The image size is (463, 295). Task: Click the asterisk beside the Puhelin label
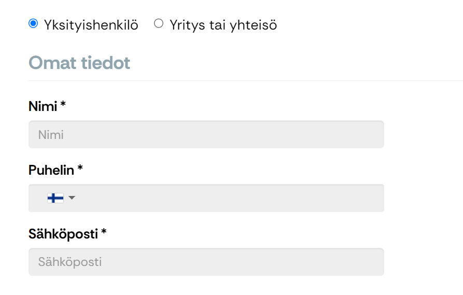coord(80,168)
